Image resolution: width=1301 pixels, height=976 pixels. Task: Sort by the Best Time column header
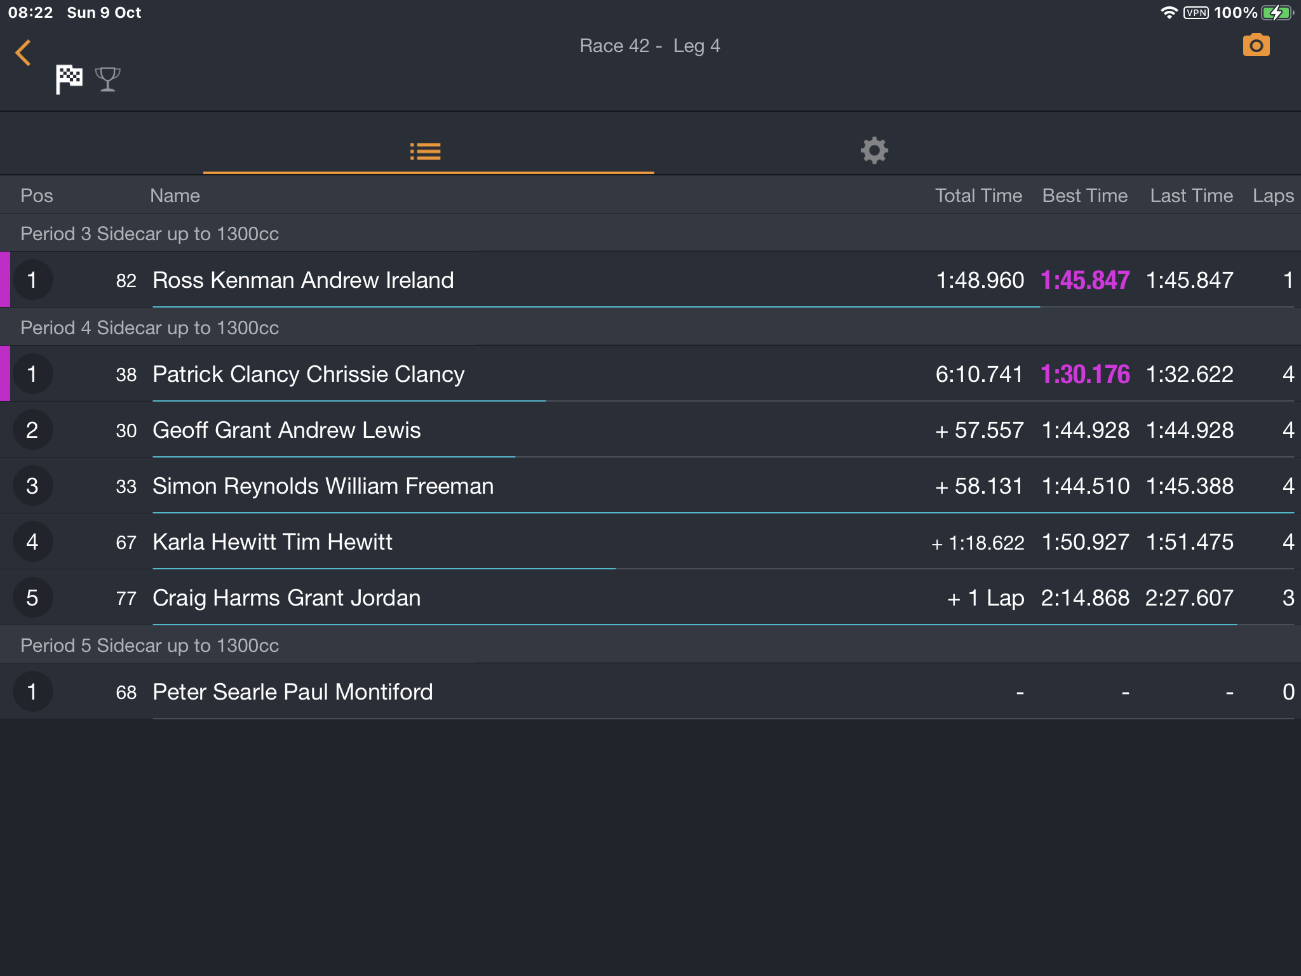[x=1085, y=195]
